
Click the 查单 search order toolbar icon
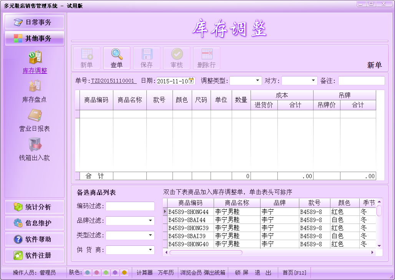117,58
